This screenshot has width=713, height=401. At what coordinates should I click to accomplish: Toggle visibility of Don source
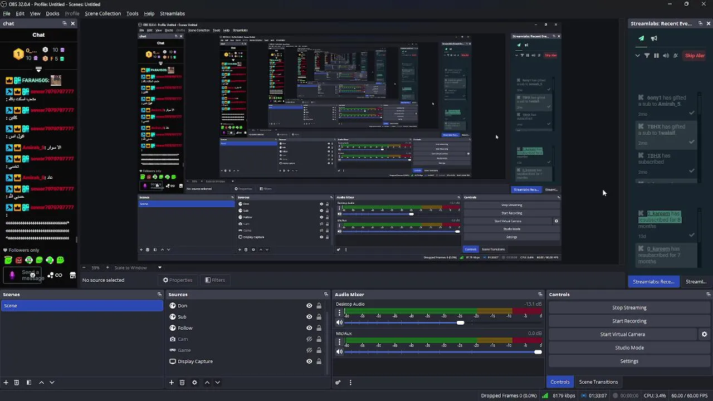309,306
